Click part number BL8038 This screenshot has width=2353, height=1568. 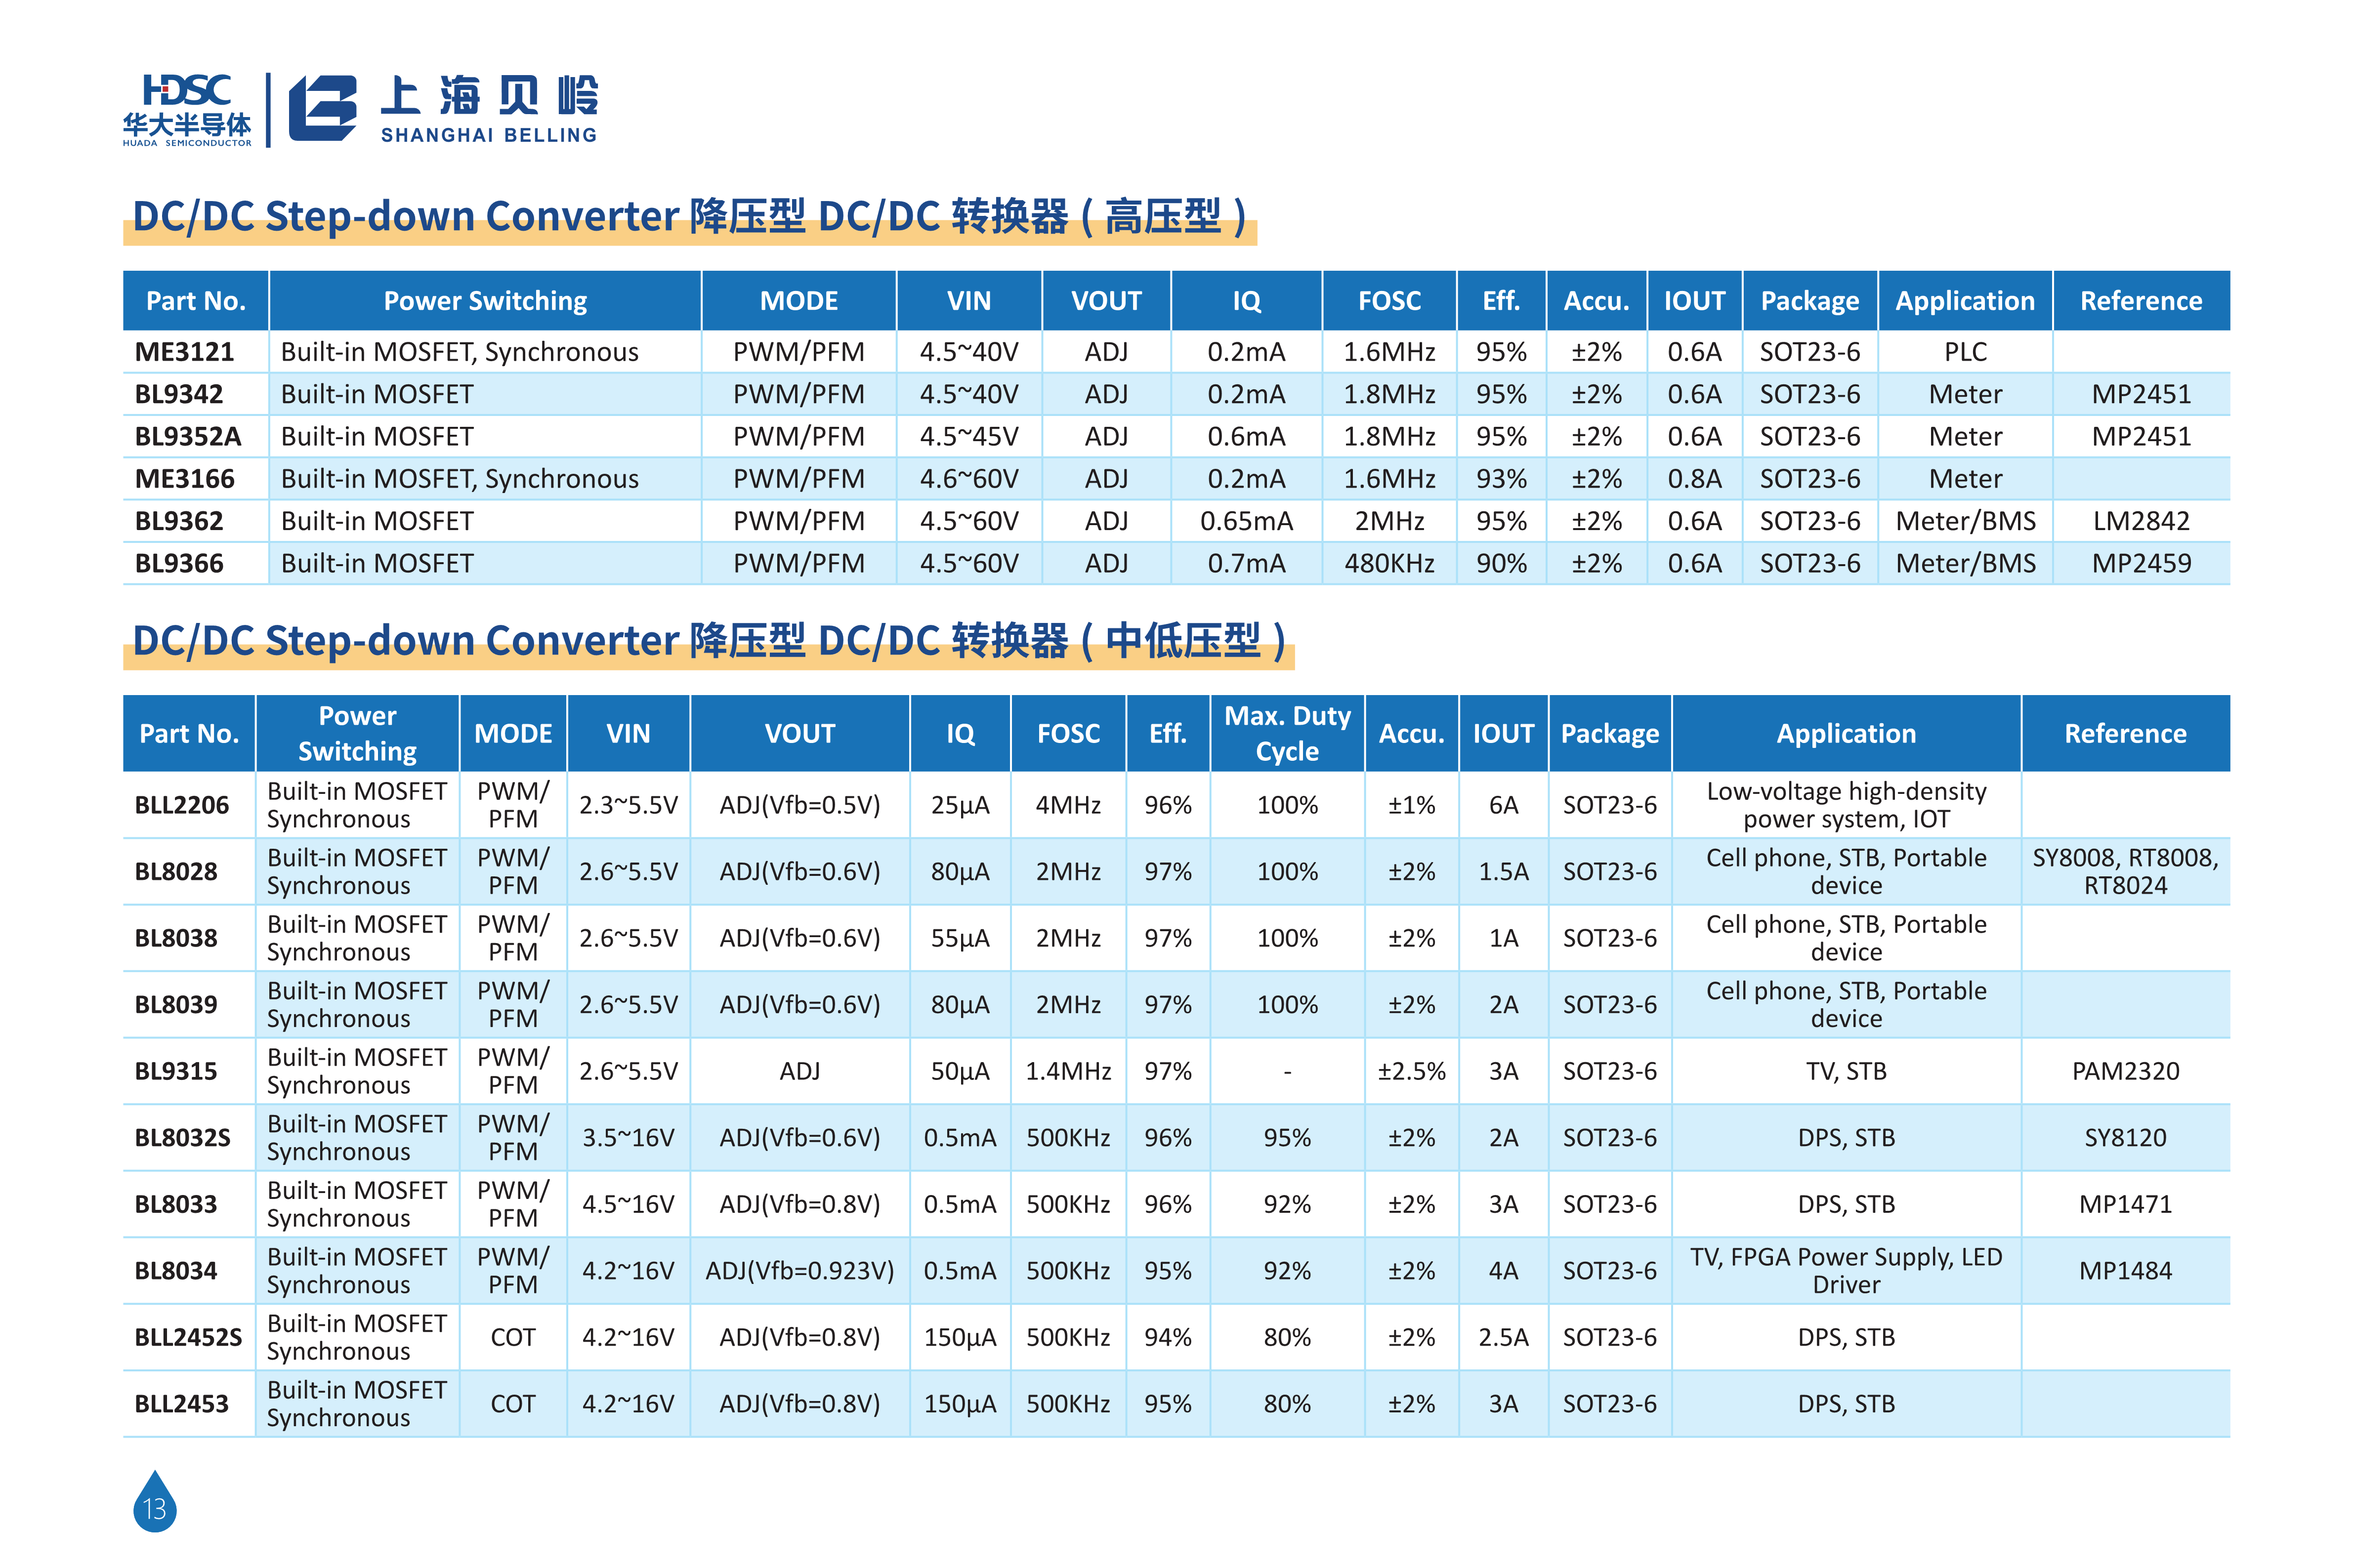pos(176,938)
